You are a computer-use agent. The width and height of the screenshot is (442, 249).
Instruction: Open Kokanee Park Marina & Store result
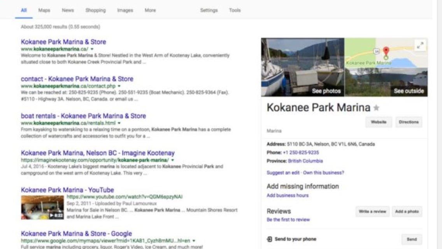click(x=63, y=42)
